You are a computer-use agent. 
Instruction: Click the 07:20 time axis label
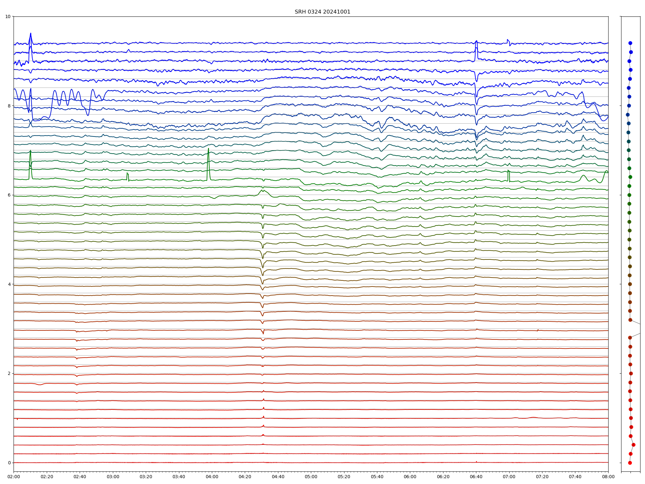[x=542, y=477]
